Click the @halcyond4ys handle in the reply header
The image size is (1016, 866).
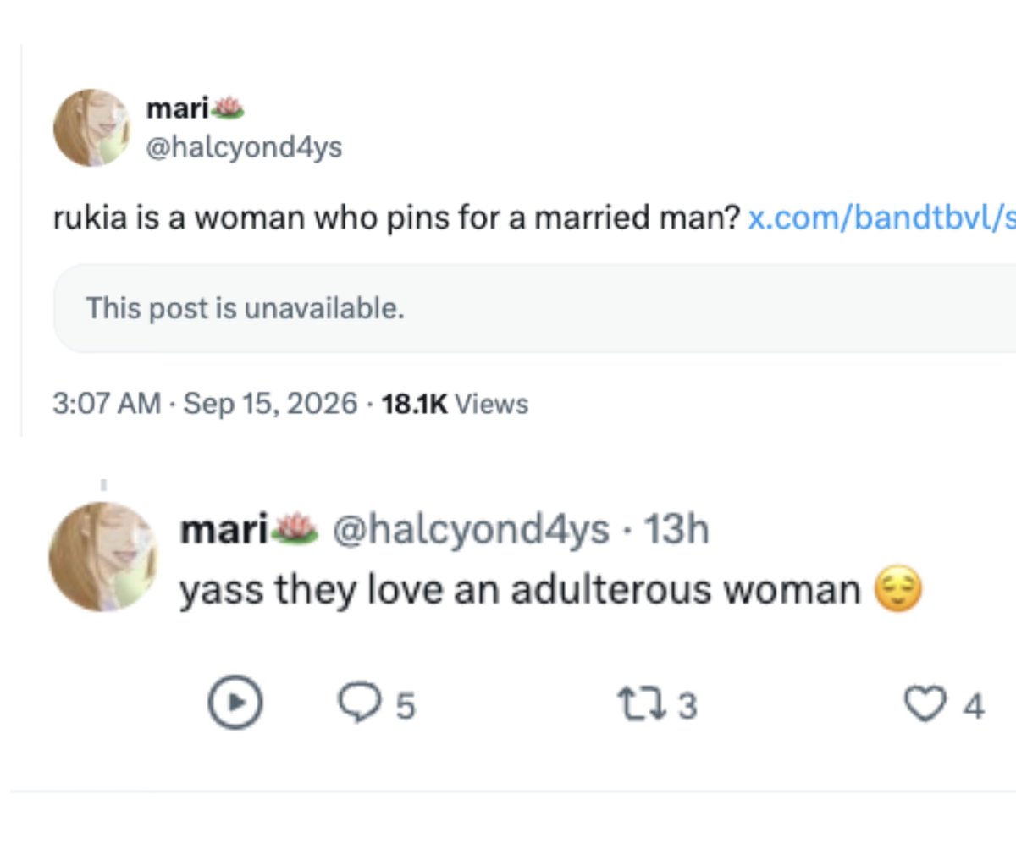click(471, 530)
